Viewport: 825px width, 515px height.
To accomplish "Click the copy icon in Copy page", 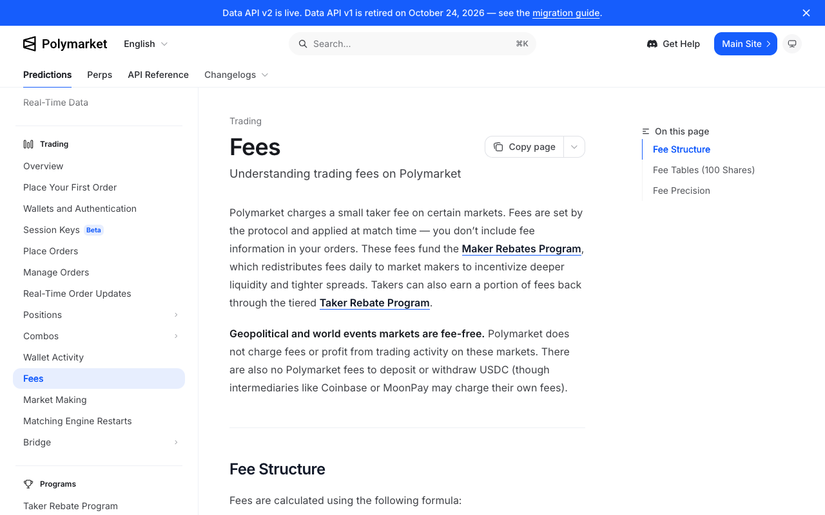I will 498,147.
